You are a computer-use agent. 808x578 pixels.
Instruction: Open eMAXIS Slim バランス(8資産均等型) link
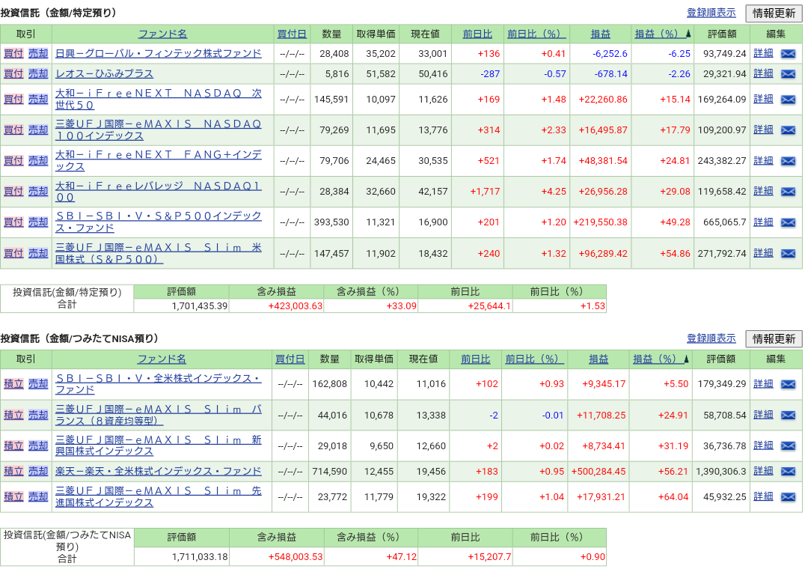pos(159,415)
